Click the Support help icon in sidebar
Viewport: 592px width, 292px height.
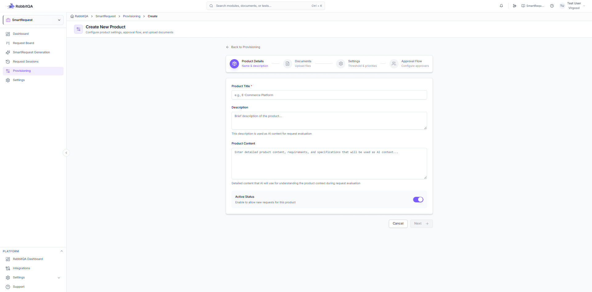click(x=8, y=287)
